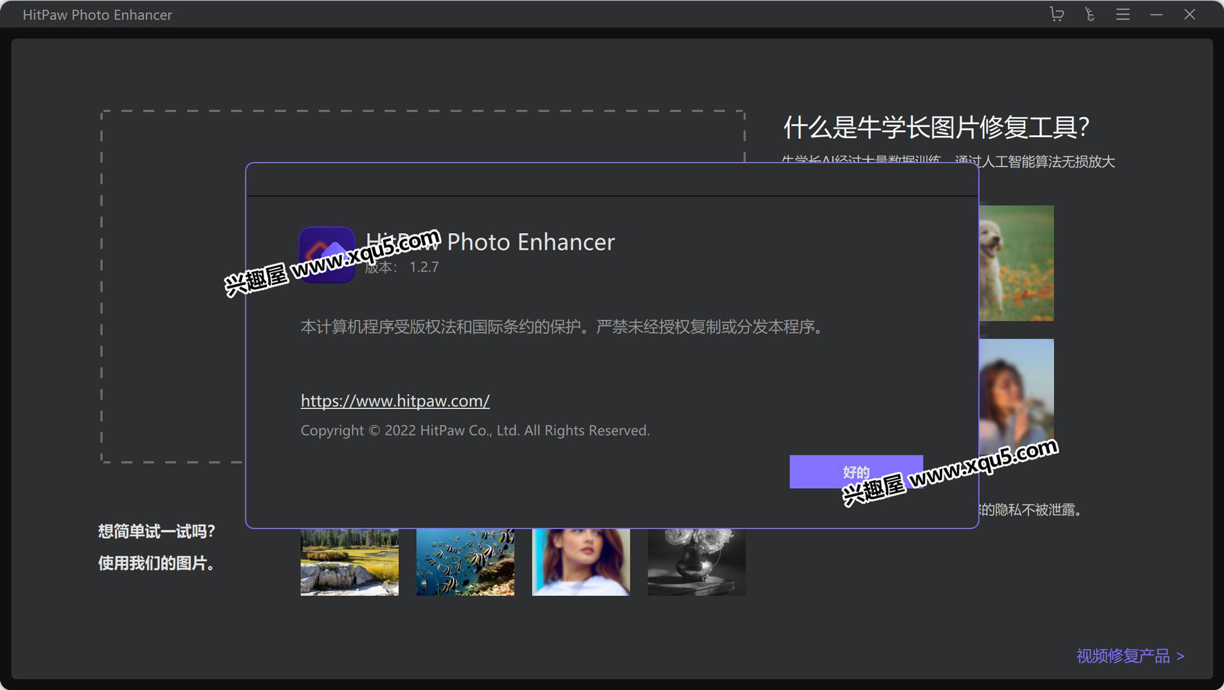Click the puppy preview image on right

click(1017, 263)
